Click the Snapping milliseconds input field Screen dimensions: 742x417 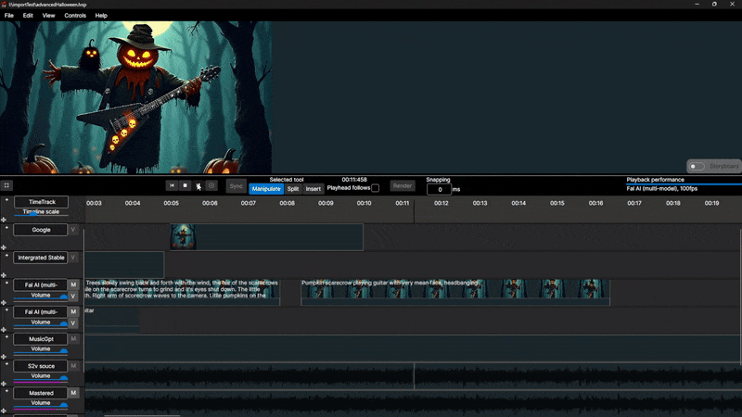439,189
